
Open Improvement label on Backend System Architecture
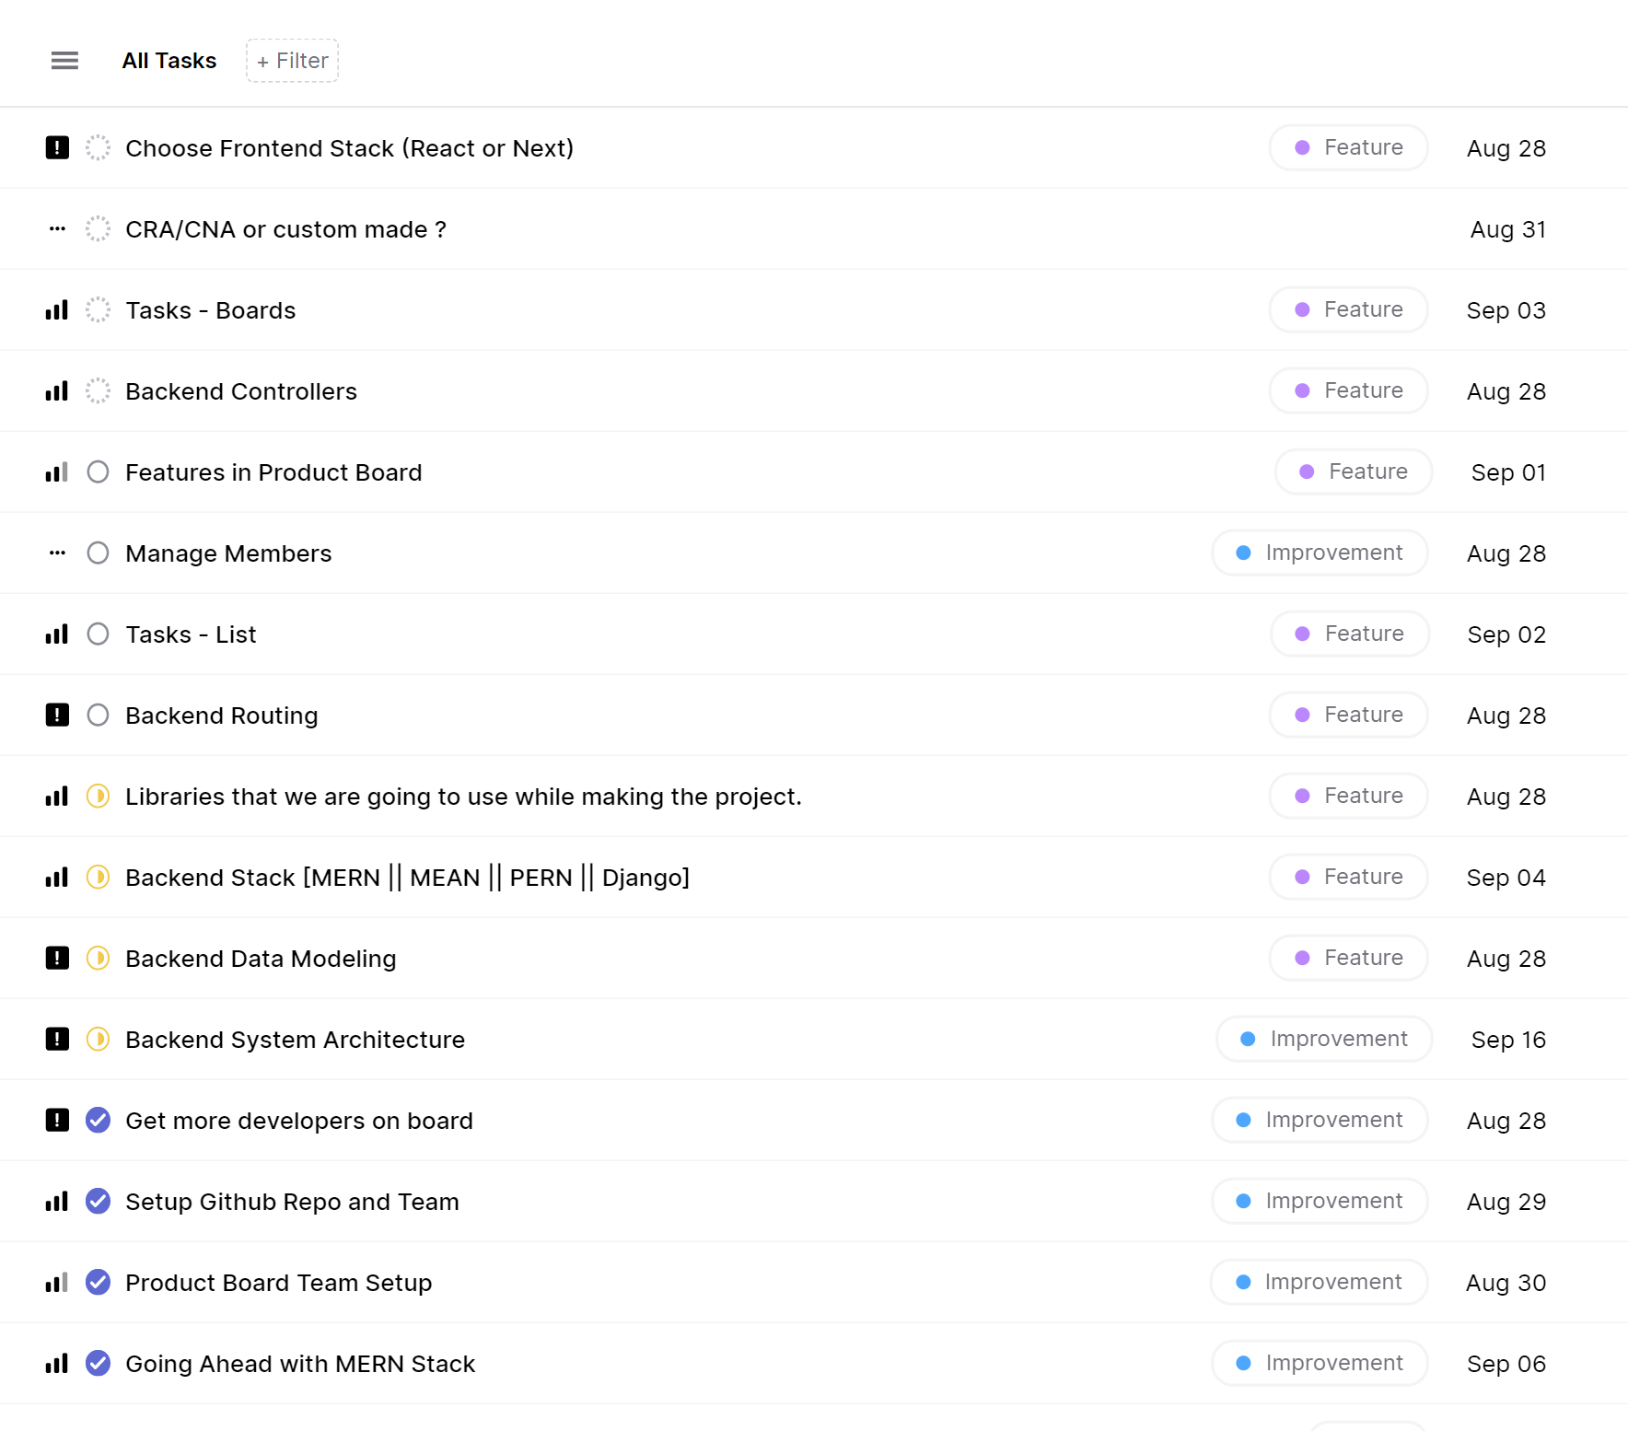coord(1324,1039)
